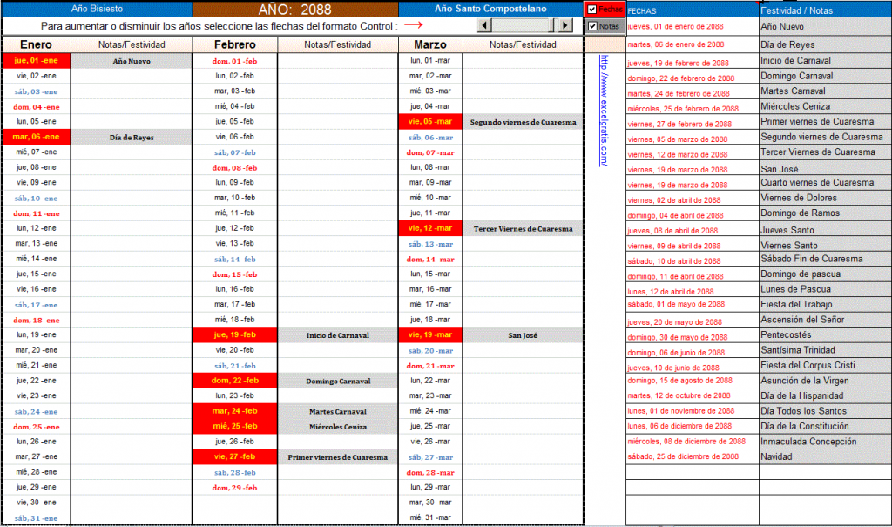The width and height of the screenshot is (892, 527).
Task: Select the jue, 19 -feb Carnaval date
Action: [235, 334]
